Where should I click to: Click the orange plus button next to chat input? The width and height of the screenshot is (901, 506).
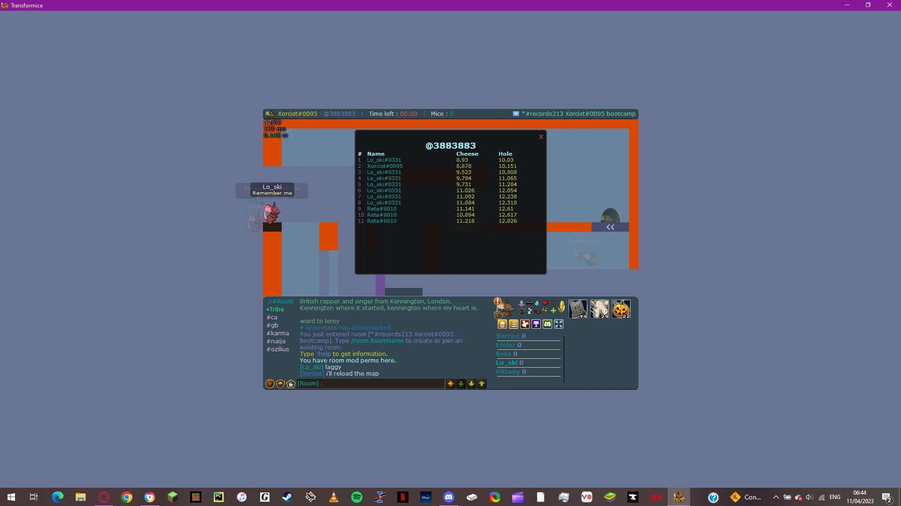[451, 384]
